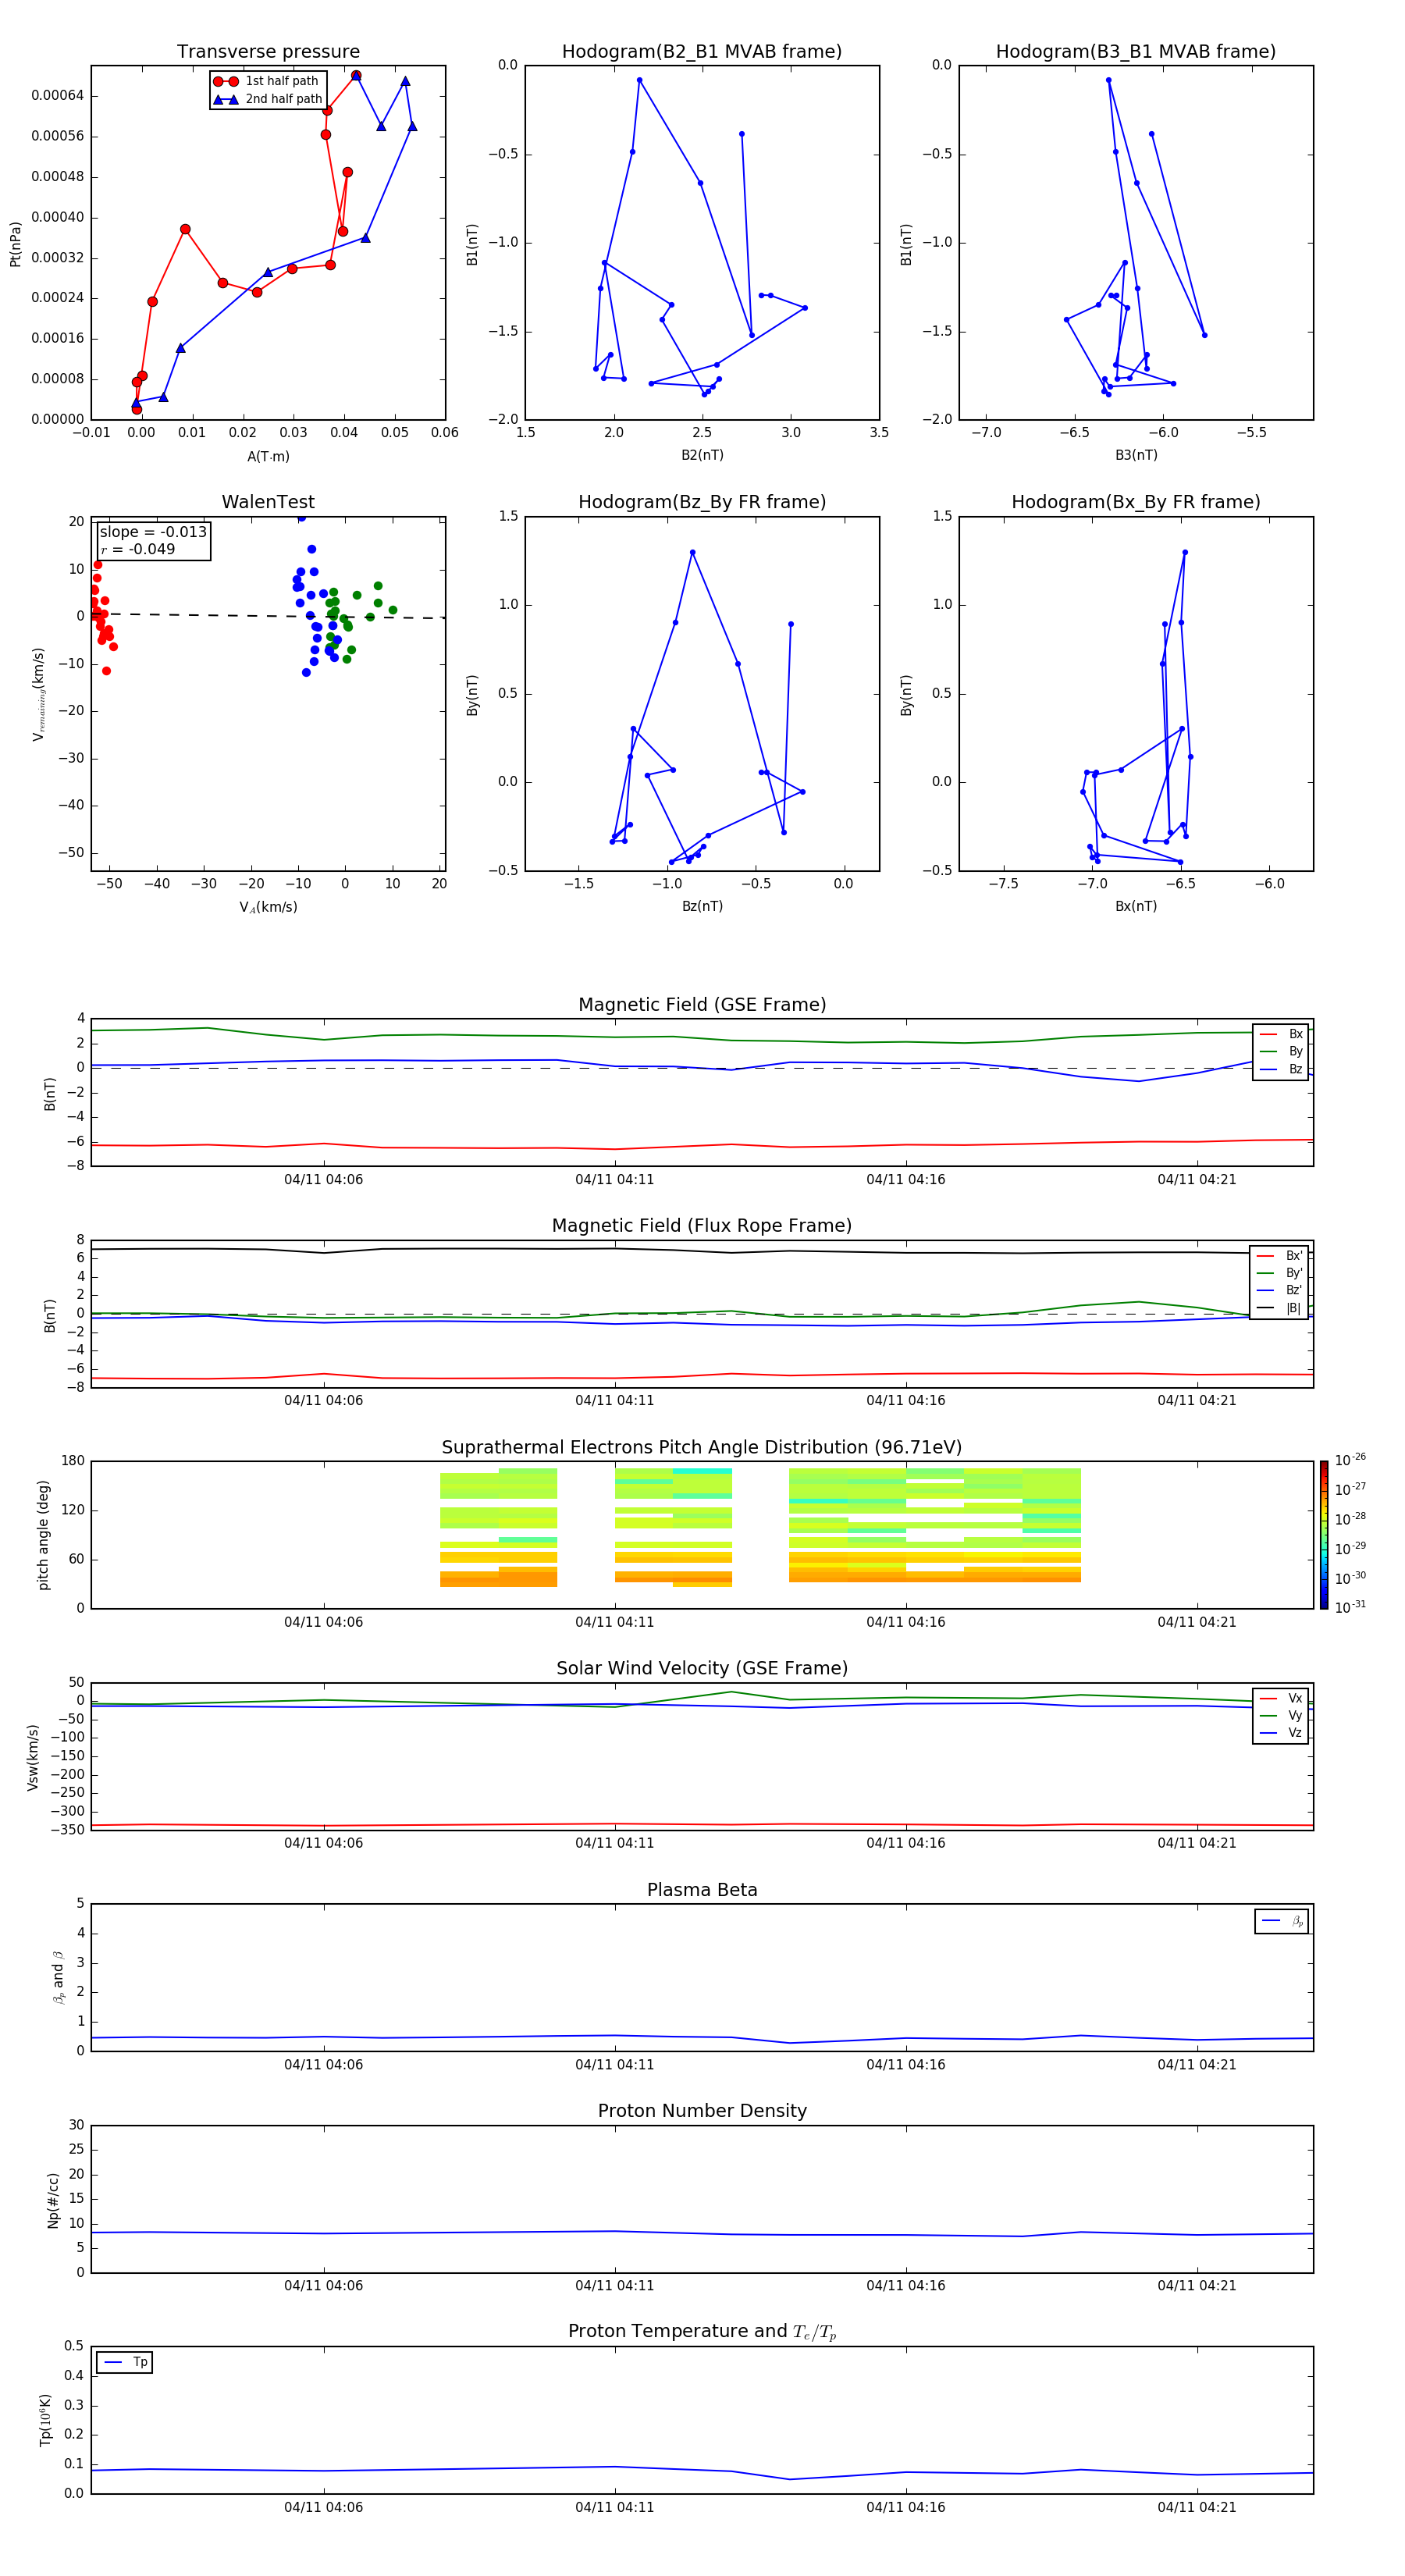Click 'Tp(10^6K)' y-axis label
Viewport: 1405px width, 2576px height.
tap(45, 2420)
